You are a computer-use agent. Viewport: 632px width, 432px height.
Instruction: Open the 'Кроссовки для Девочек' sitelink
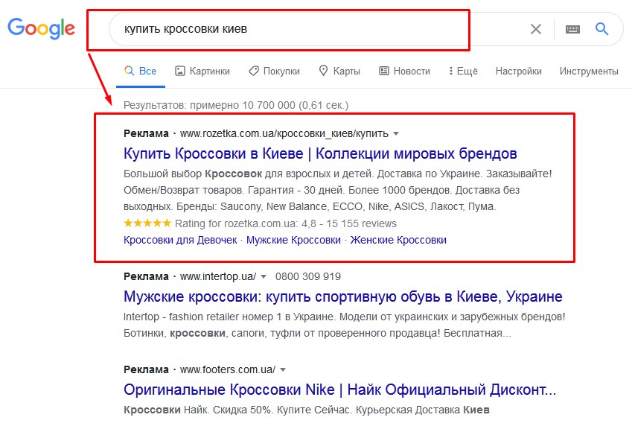point(180,240)
